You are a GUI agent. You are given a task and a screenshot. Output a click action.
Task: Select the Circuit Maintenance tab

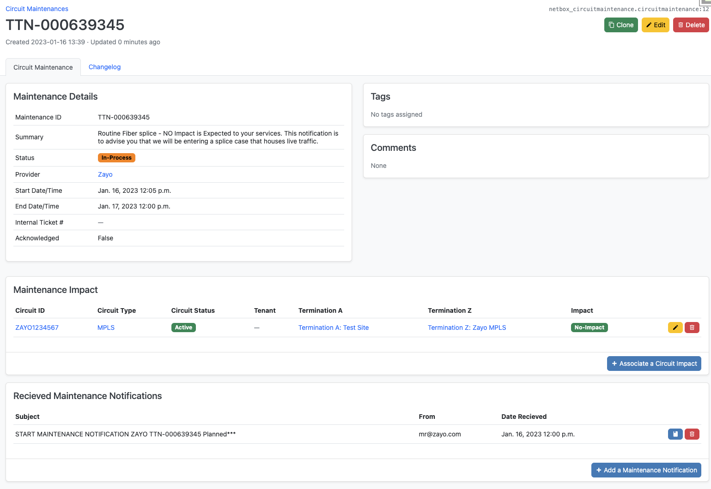(x=43, y=67)
